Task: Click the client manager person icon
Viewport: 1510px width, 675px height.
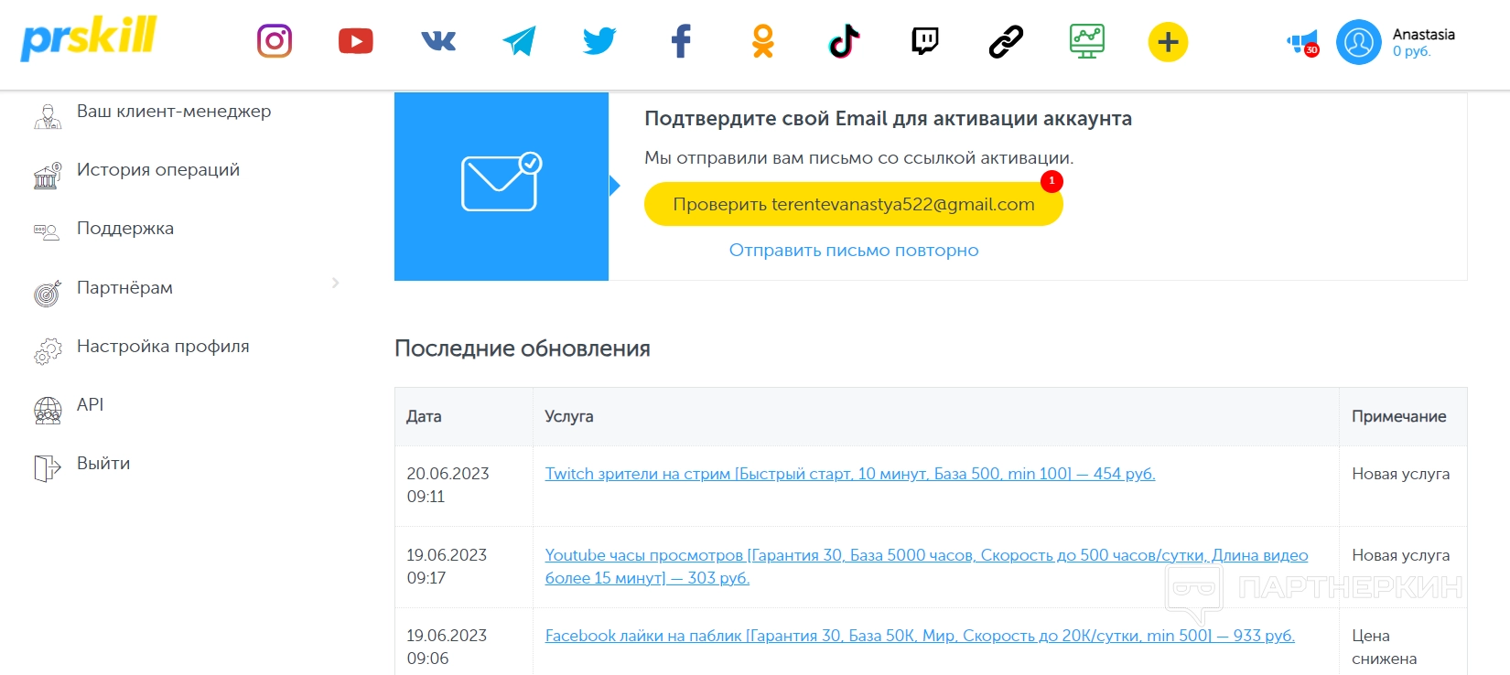Action: pyautogui.click(x=48, y=115)
